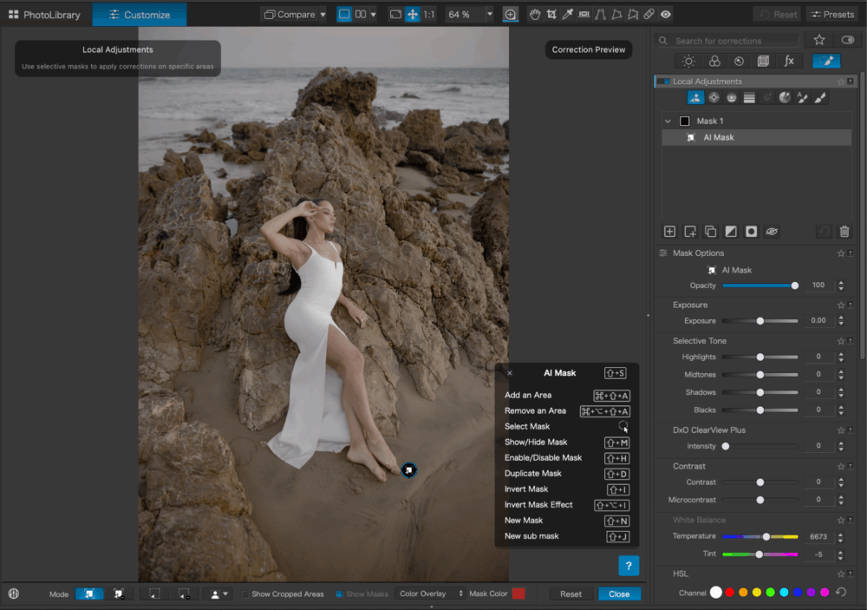867x610 pixels.
Task: Select the Hand pan tool
Action: (x=535, y=15)
